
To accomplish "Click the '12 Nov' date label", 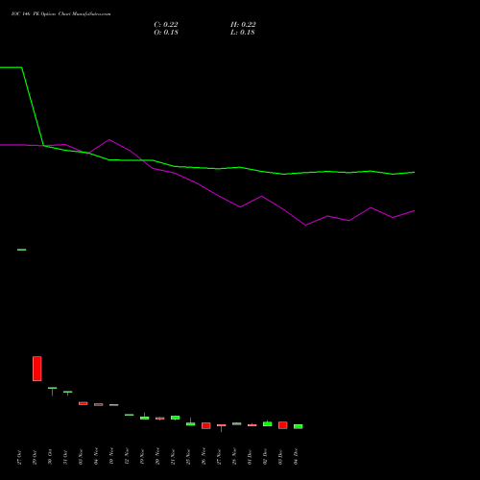I will click(127, 457).
